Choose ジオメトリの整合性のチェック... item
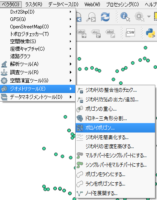The height and width of the screenshot is (200, 157). pyautogui.click(x=115, y=90)
